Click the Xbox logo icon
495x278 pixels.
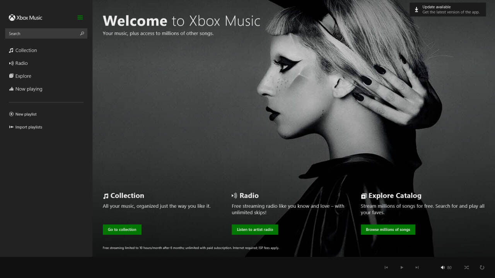tap(12, 18)
